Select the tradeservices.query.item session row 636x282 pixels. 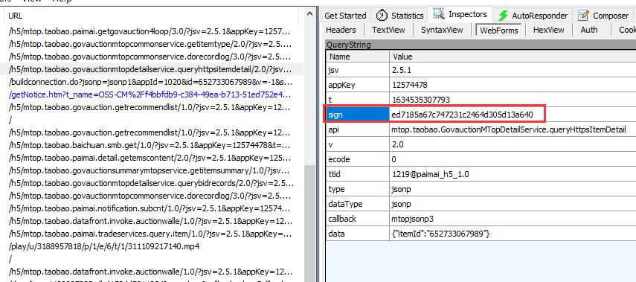tap(152, 234)
